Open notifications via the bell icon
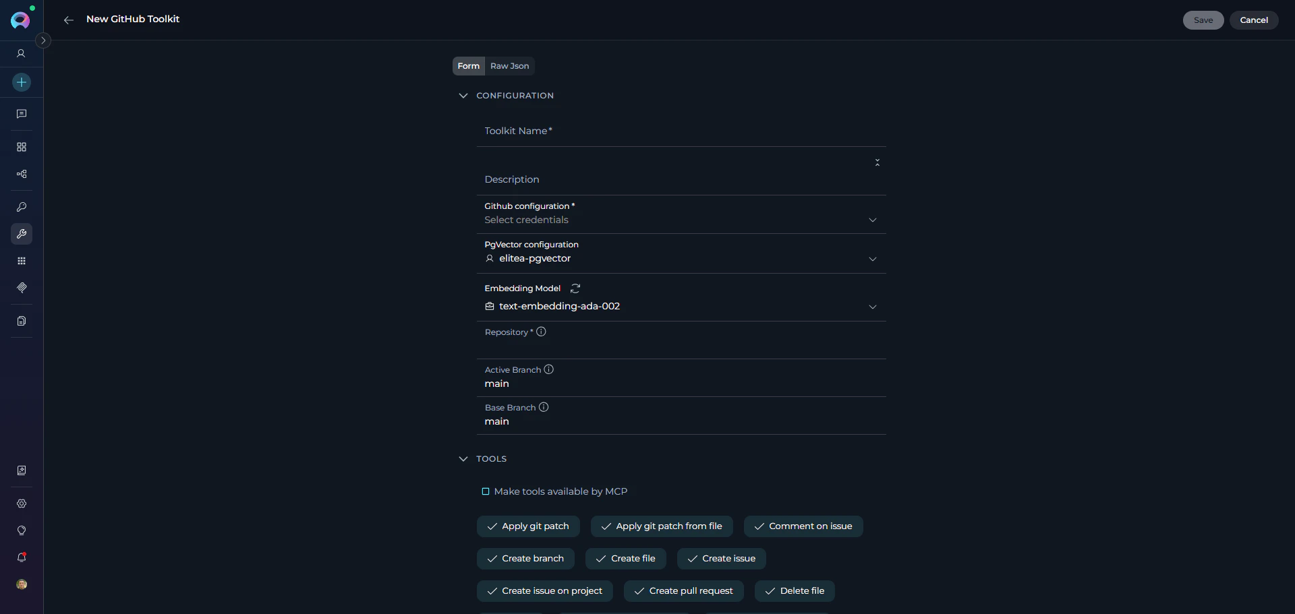Viewport: 1295px width, 614px height. (x=22, y=557)
